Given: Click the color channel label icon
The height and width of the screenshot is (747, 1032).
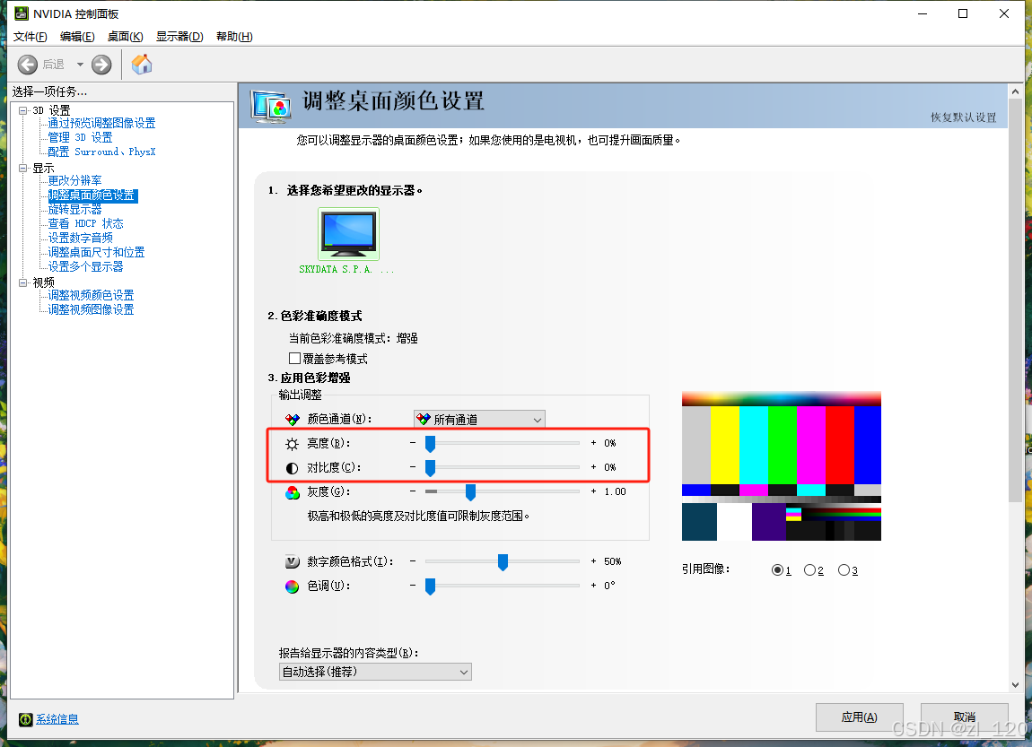Looking at the screenshot, I should (293, 420).
